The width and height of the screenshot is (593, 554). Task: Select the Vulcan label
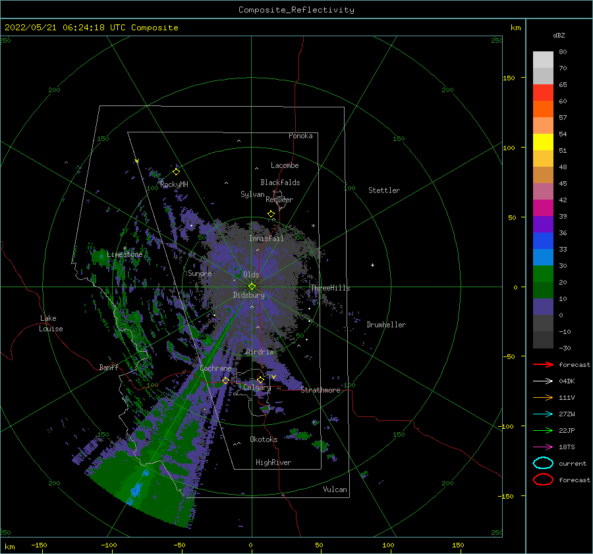pyautogui.click(x=335, y=489)
